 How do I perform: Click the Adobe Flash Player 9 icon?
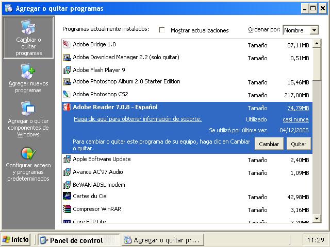[67, 70]
